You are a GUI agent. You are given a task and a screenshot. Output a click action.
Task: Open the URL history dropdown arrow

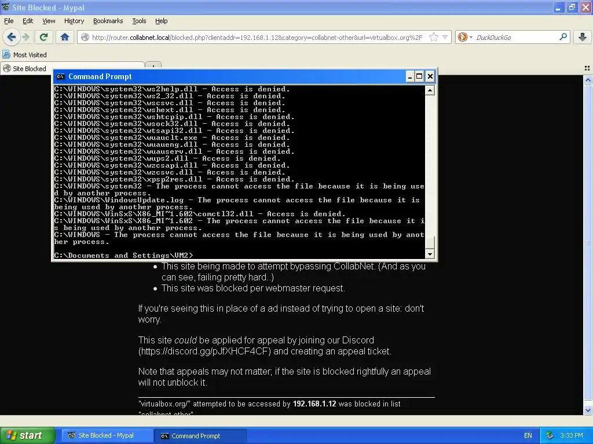pyautogui.click(x=445, y=37)
